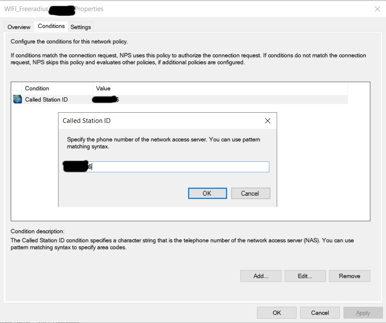
Task: Focus the pattern text field in dialog
Action: tap(179, 167)
